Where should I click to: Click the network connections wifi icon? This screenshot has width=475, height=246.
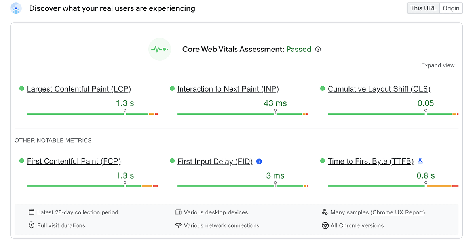point(178,225)
